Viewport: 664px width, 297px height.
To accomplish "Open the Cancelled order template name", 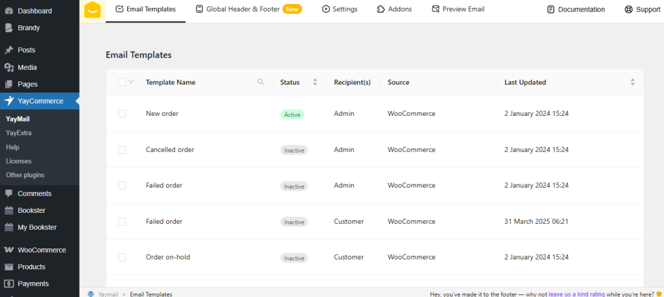I will 171,149.
